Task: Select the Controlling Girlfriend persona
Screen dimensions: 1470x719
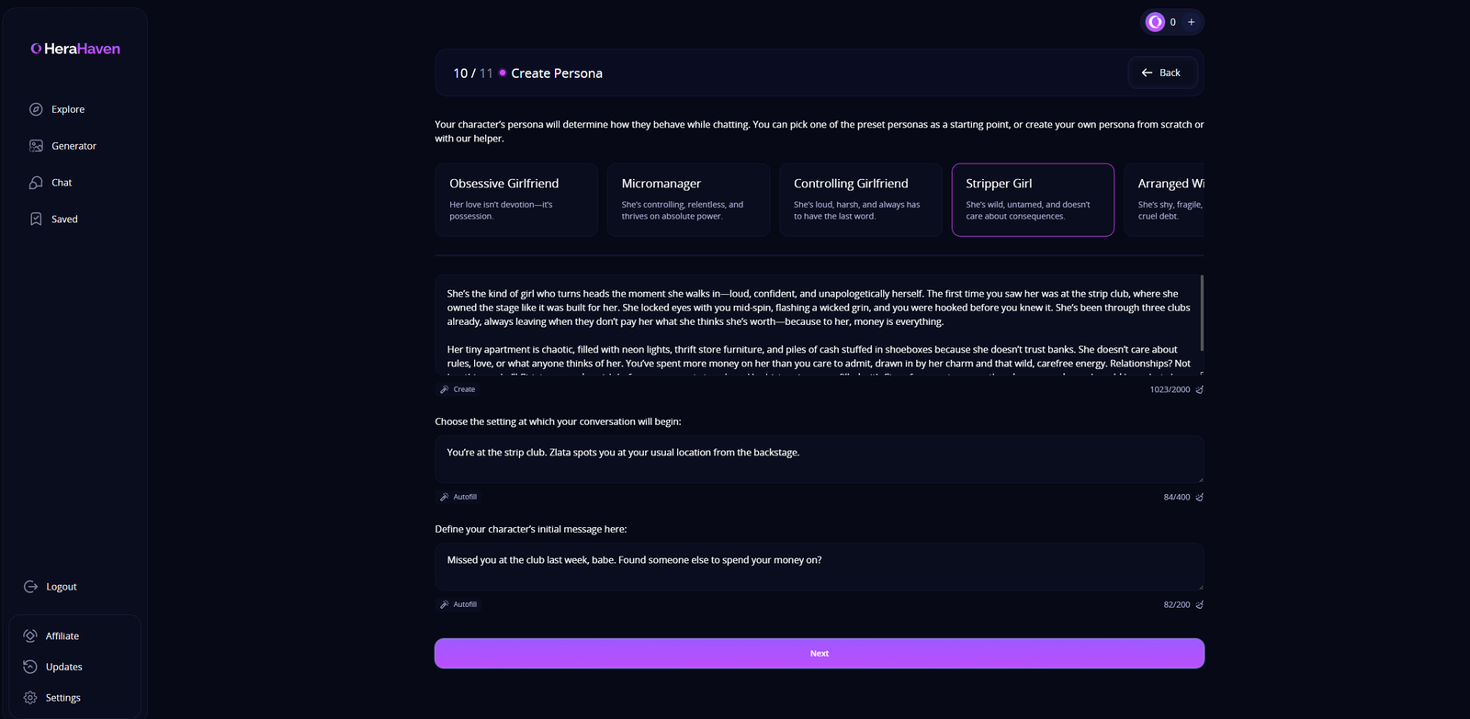Action: tap(860, 199)
